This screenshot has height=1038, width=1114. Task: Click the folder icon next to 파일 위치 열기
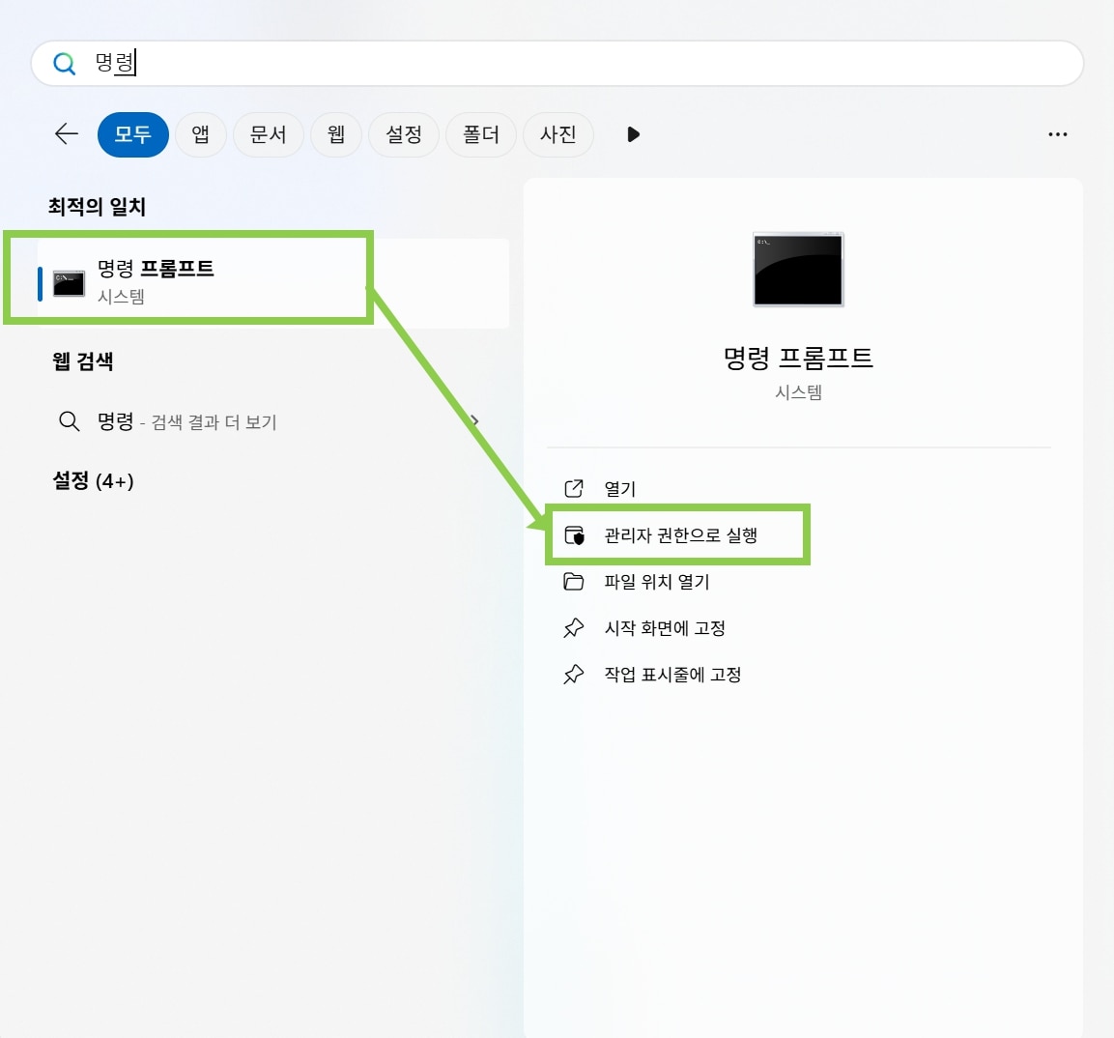[573, 582]
